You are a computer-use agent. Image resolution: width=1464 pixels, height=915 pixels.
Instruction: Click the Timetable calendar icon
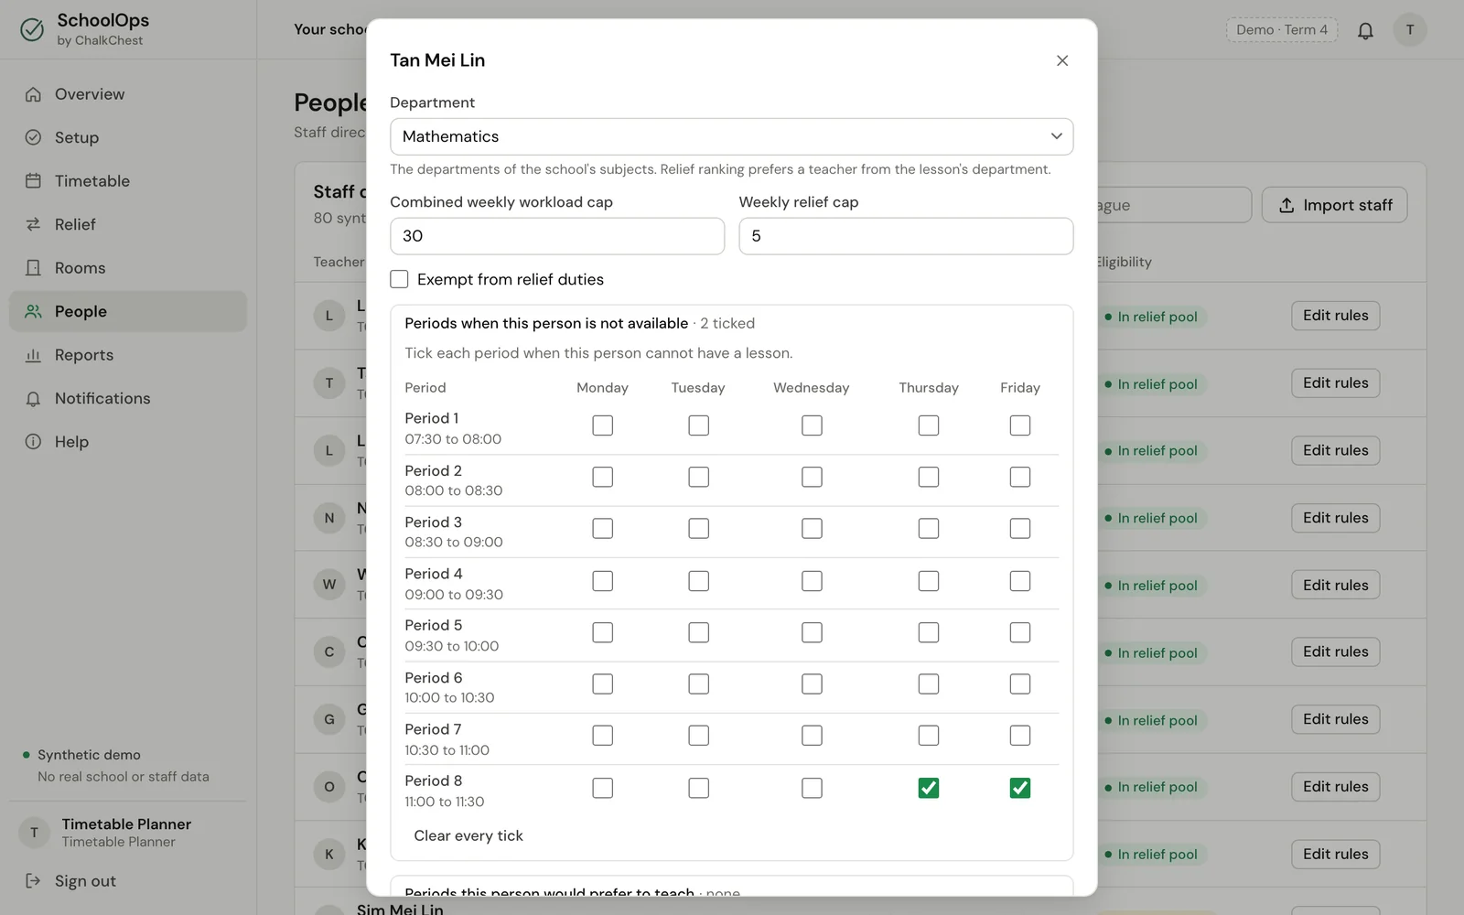[x=33, y=181]
